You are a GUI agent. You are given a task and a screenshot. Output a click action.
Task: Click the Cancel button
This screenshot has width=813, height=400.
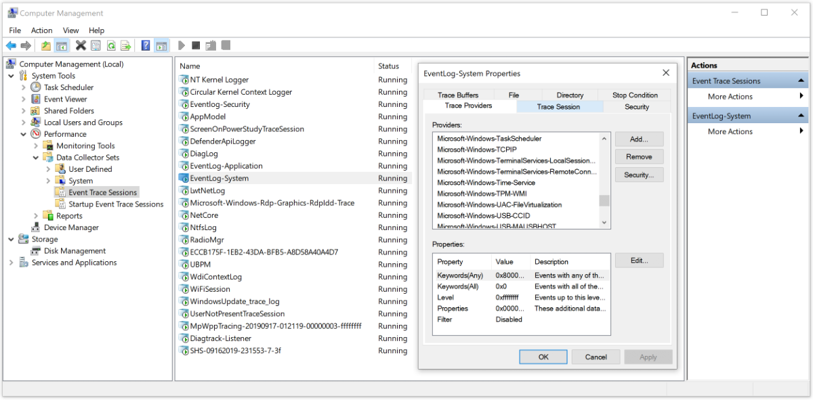pos(596,357)
